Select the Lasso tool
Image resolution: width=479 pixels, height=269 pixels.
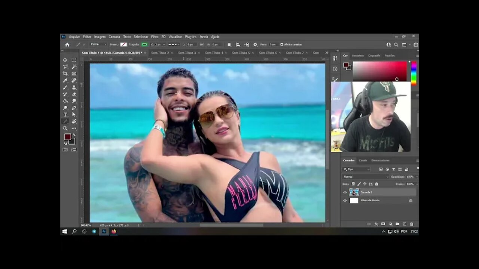click(65, 67)
